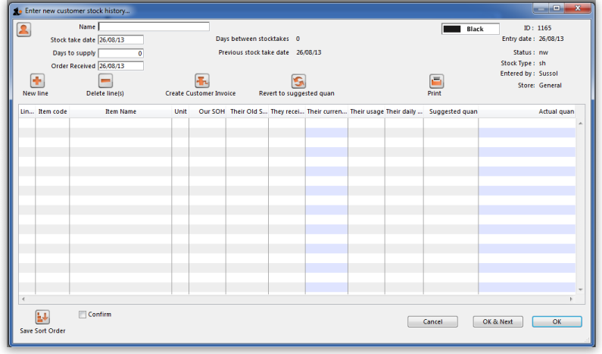This screenshot has height=354, width=602.
Task: Click the Days to supply field
Action: (120, 53)
